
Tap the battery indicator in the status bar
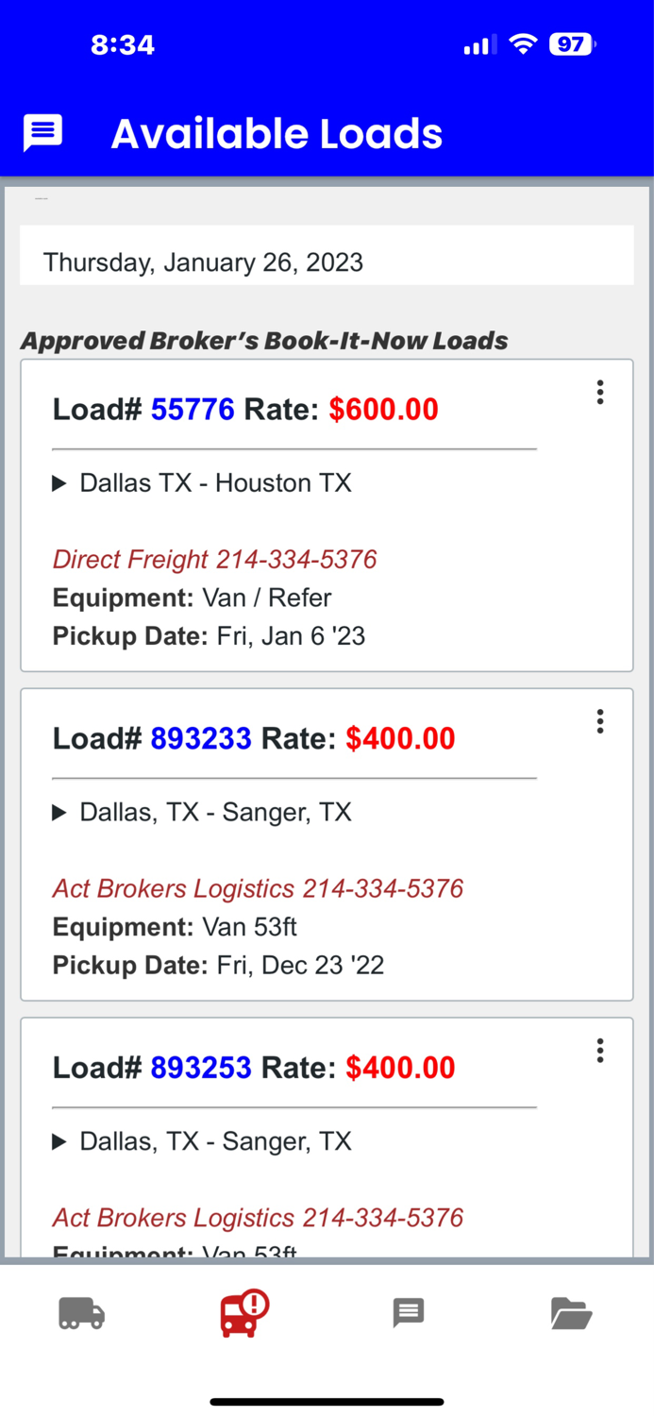coord(570,43)
